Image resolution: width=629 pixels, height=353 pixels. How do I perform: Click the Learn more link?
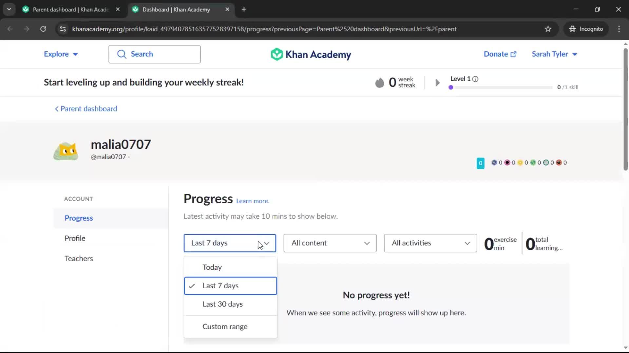(x=253, y=201)
